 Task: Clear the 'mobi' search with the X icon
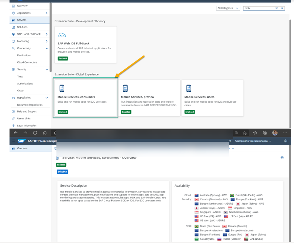pyautogui.click(x=276, y=8)
